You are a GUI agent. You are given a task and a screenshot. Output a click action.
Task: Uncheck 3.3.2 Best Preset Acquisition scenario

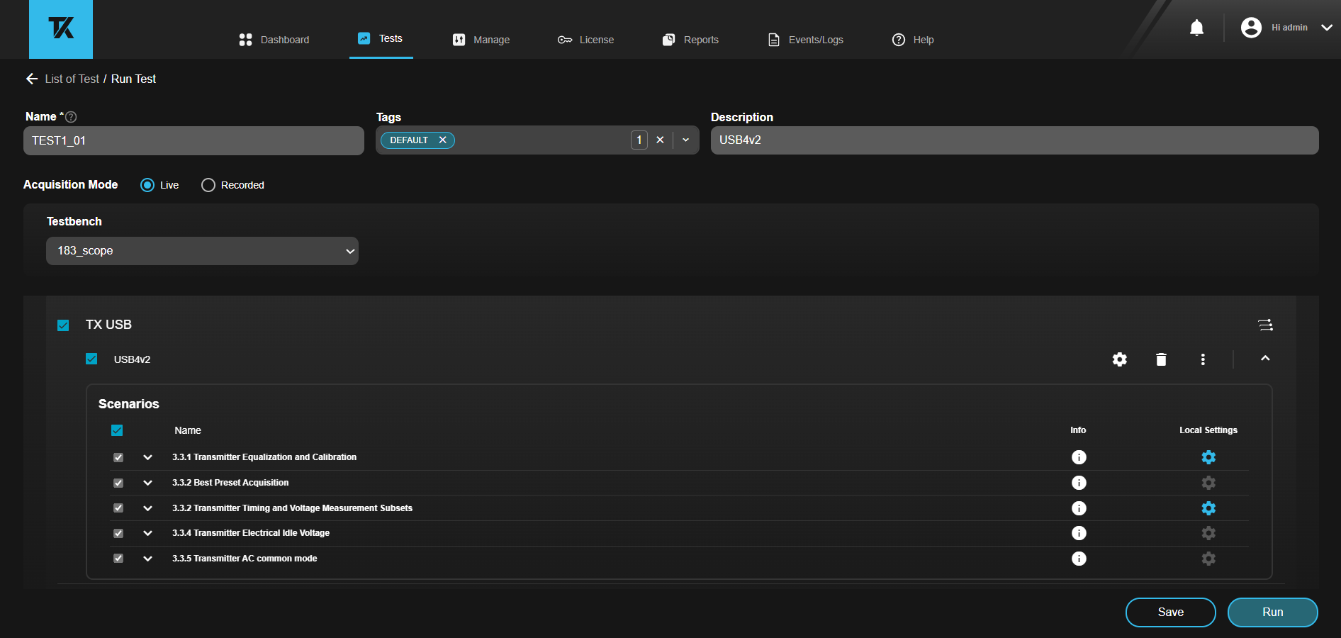[x=118, y=483]
